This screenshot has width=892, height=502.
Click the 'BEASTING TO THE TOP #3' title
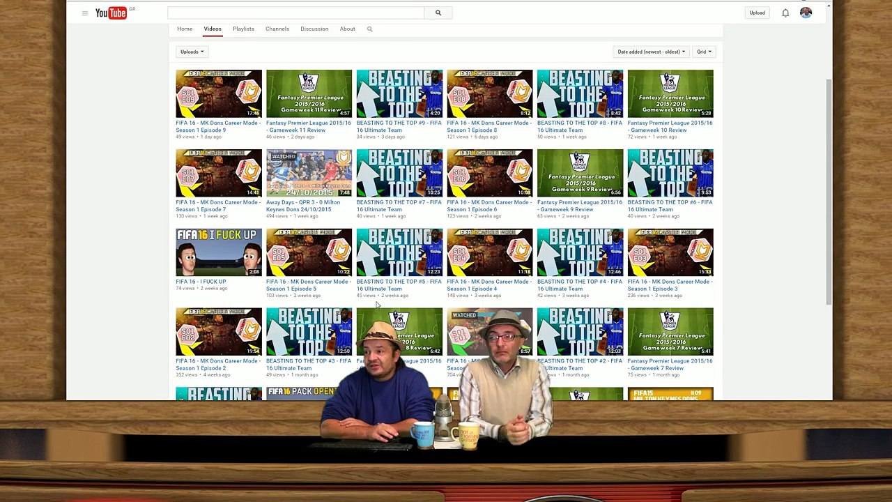[309, 365]
